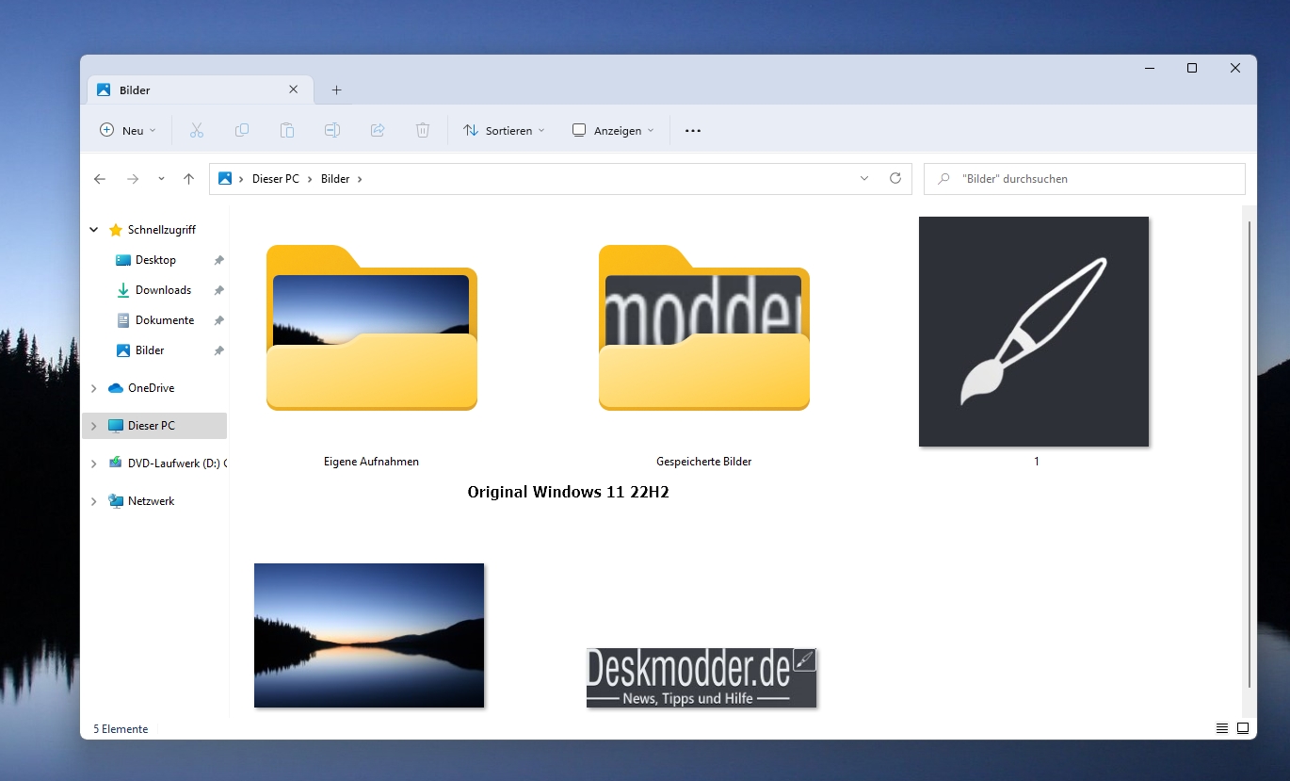The image size is (1290, 781).
Task: Click the pin icon next to Desktop
Action: pyautogui.click(x=218, y=260)
